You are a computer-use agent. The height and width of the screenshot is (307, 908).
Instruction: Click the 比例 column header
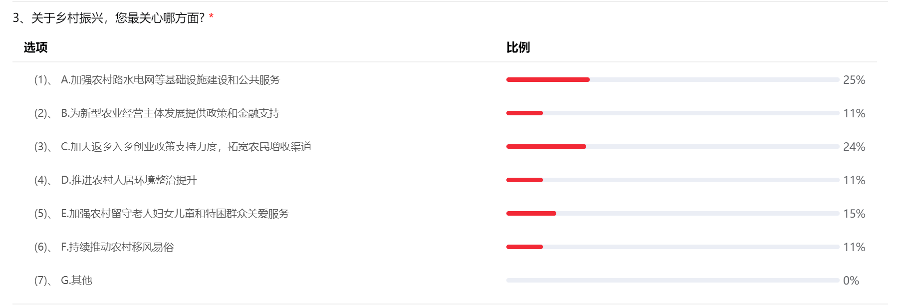pyautogui.click(x=518, y=47)
